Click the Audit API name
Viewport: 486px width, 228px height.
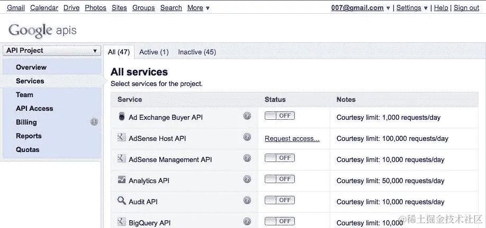point(143,202)
